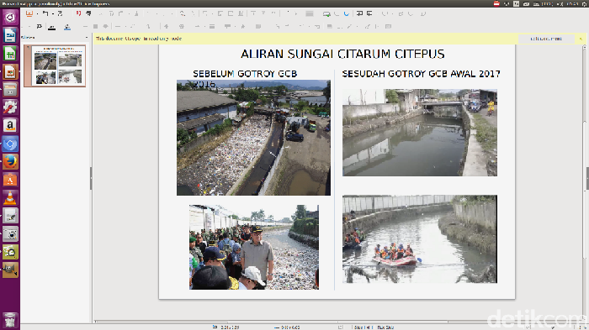Click the Edit Document button in infobar
Image resolution: width=589 pixels, height=330 pixels.
click(x=546, y=39)
